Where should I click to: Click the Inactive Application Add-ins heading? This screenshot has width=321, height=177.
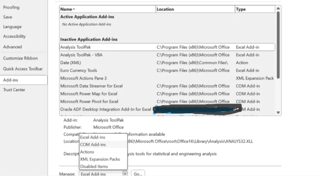(x=89, y=39)
